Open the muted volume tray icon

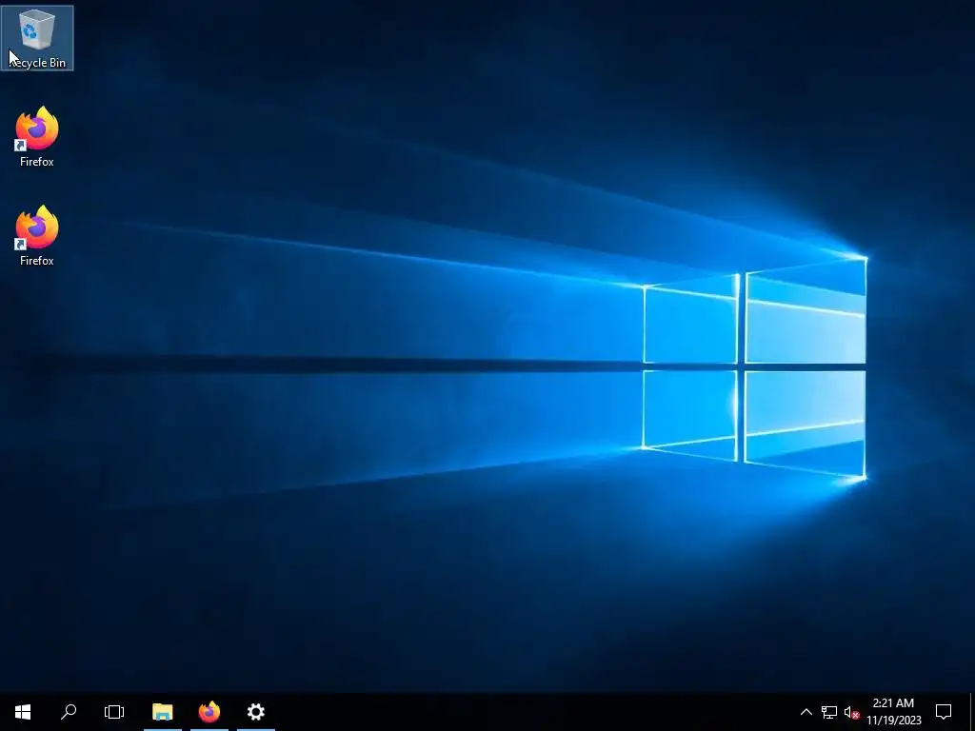(x=851, y=712)
